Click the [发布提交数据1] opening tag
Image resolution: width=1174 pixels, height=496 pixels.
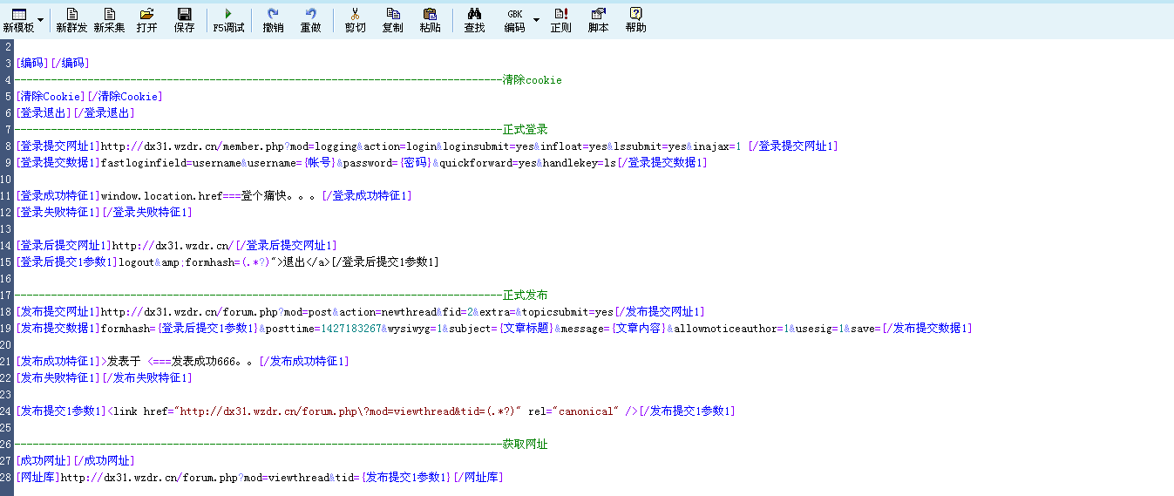point(58,329)
